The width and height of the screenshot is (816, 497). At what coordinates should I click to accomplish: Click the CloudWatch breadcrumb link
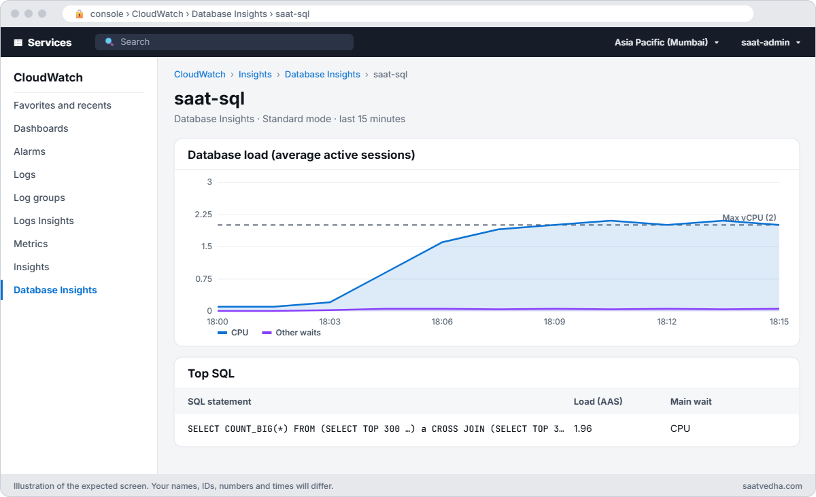click(x=200, y=75)
